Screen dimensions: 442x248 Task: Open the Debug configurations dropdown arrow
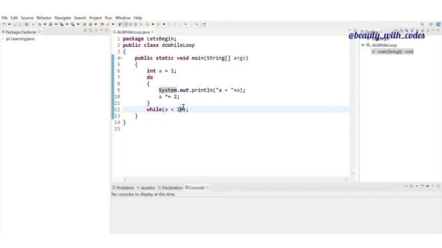(x=45, y=25)
